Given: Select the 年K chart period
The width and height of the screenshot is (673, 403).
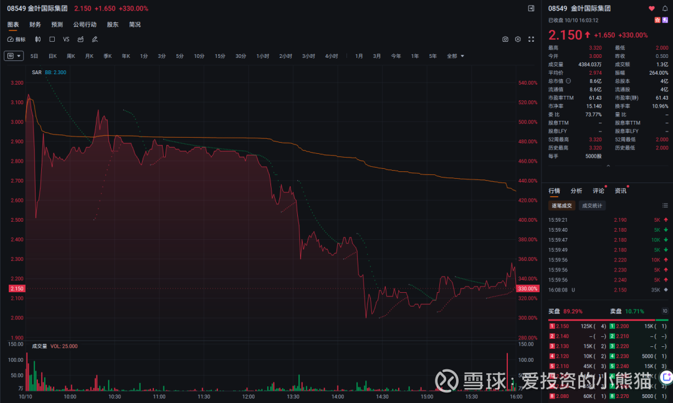Looking at the screenshot, I should coord(126,56).
